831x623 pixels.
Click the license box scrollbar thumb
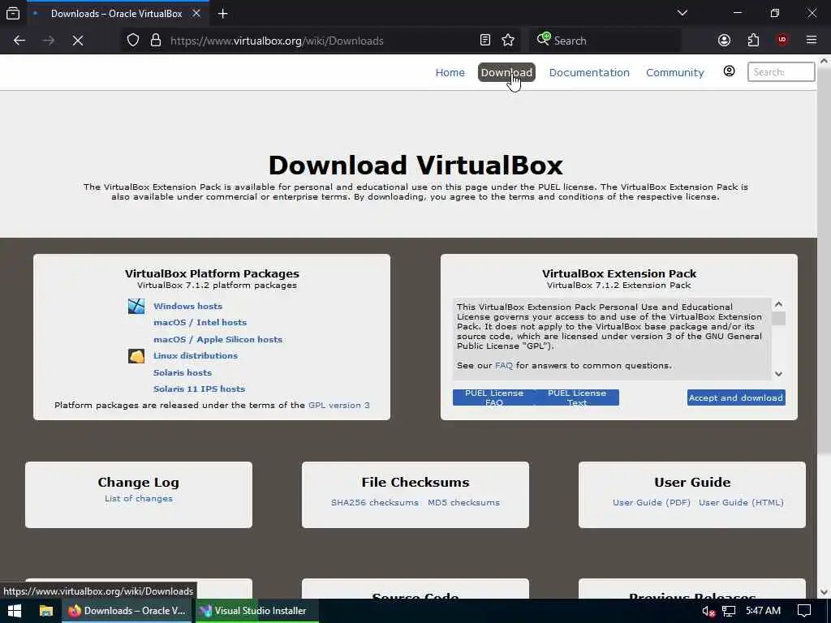coord(778,318)
